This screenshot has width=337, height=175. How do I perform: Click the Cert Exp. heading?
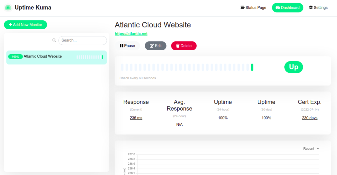coord(310,102)
